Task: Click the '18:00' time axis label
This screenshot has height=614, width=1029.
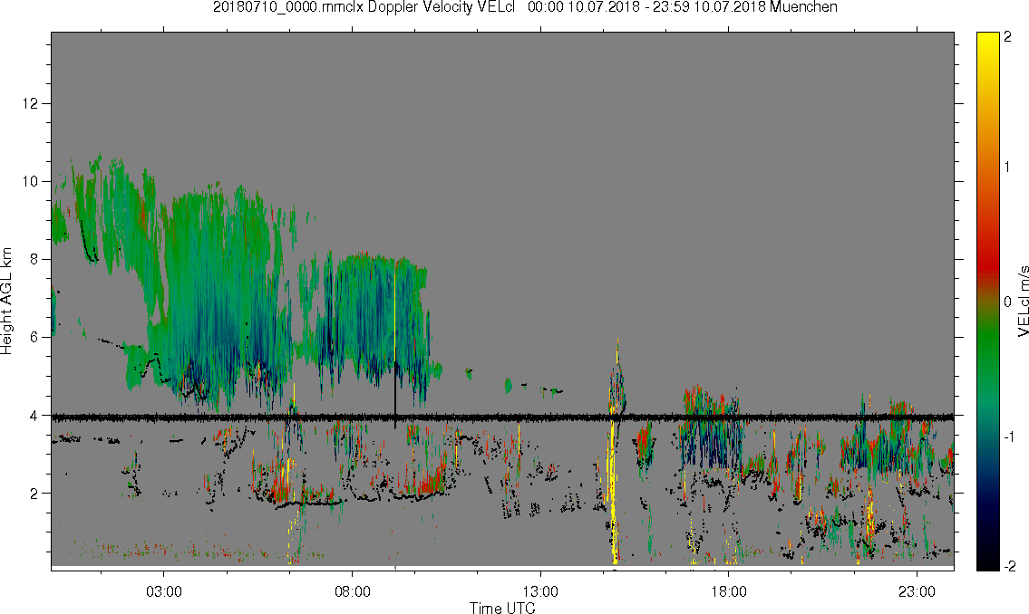Action: click(729, 592)
